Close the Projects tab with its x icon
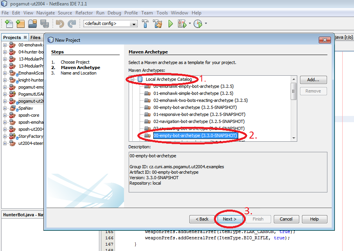The width and height of the screenshot is (354, 251). [25, 37]
